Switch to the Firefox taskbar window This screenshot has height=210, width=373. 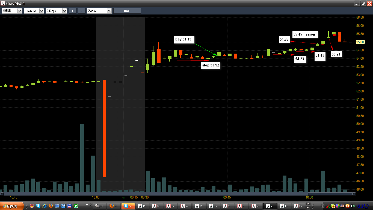point(114,206)
